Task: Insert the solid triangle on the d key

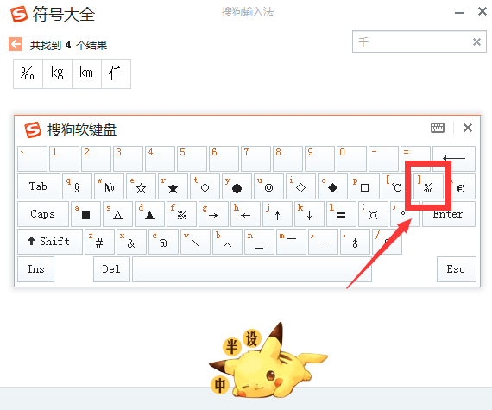Action: [149, 214]
